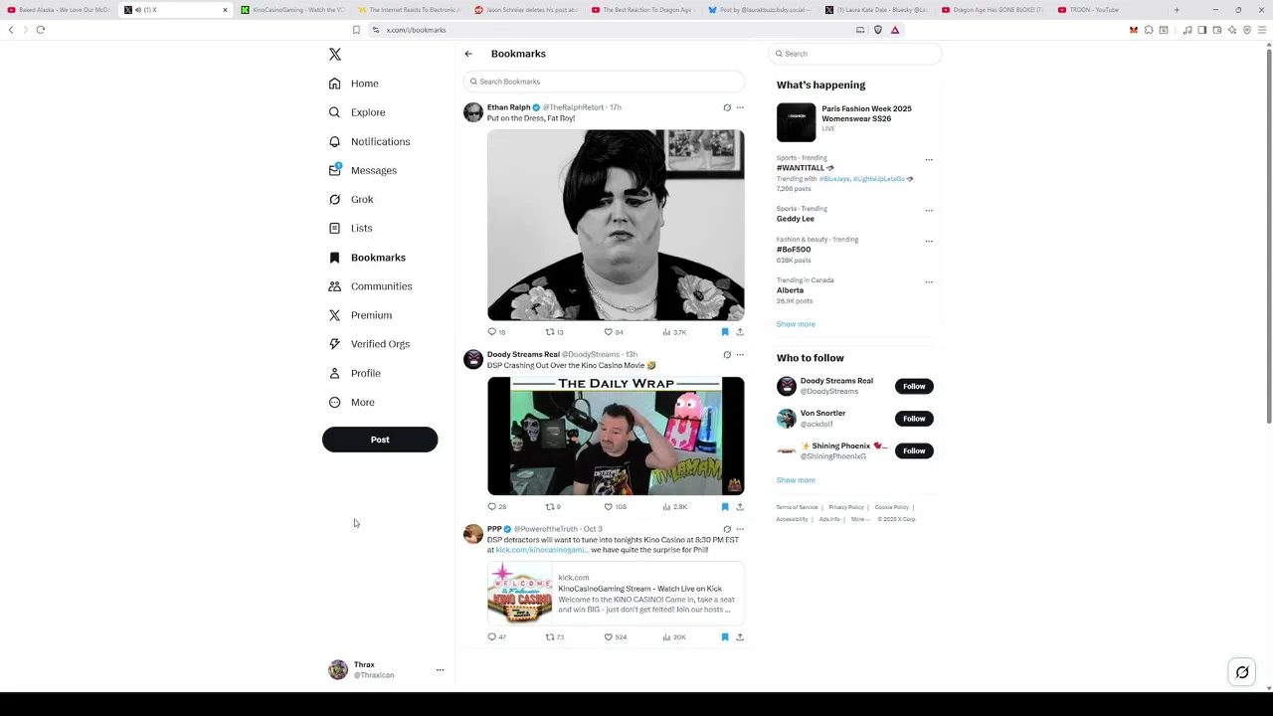Screen dimensions: 1273x716
Task: Switch to KinoCasinoGaming browser tab
Action: pos(293,10)
